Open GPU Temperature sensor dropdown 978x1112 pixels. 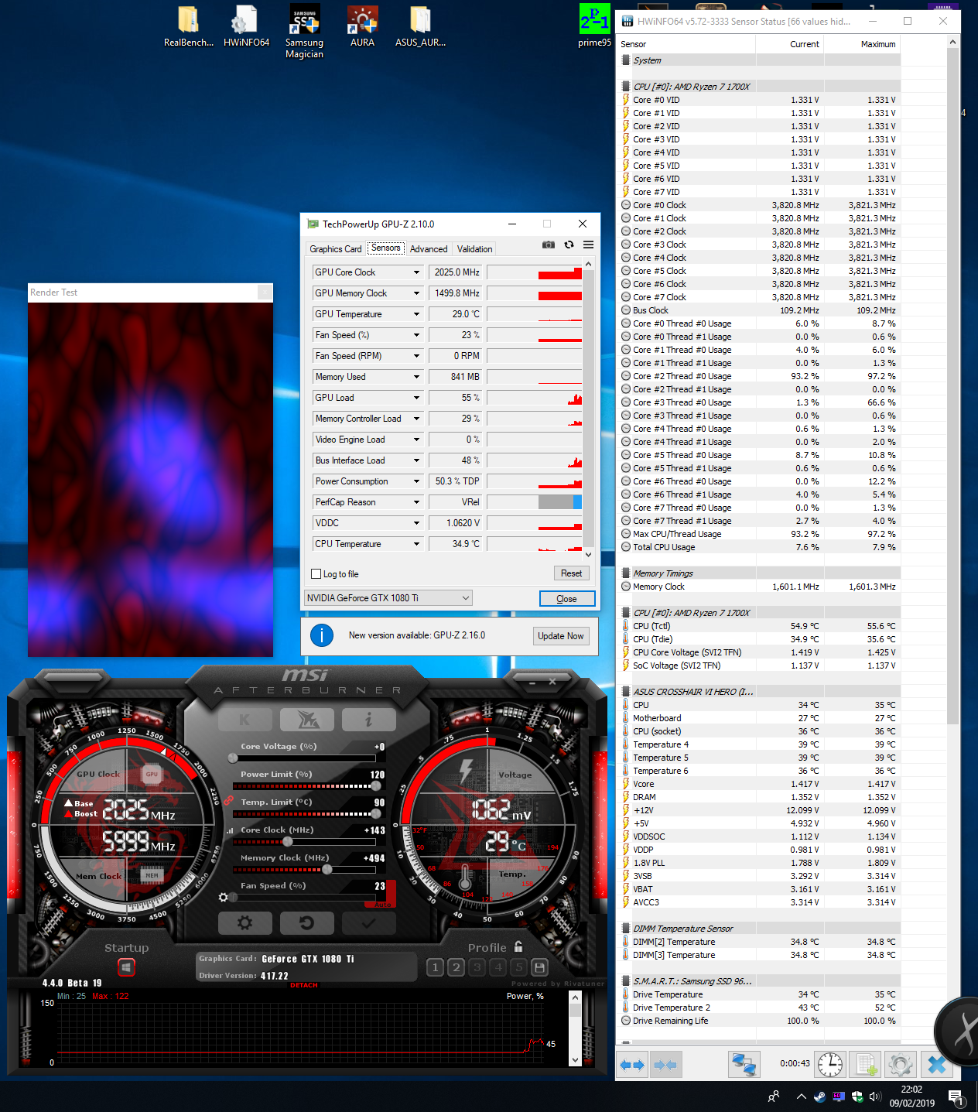tap(416, 314)
